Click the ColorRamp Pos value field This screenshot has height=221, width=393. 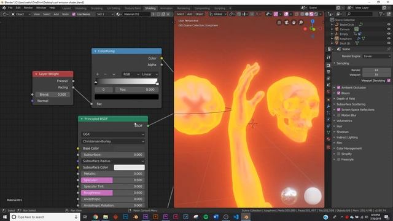[x=136, y=90]
